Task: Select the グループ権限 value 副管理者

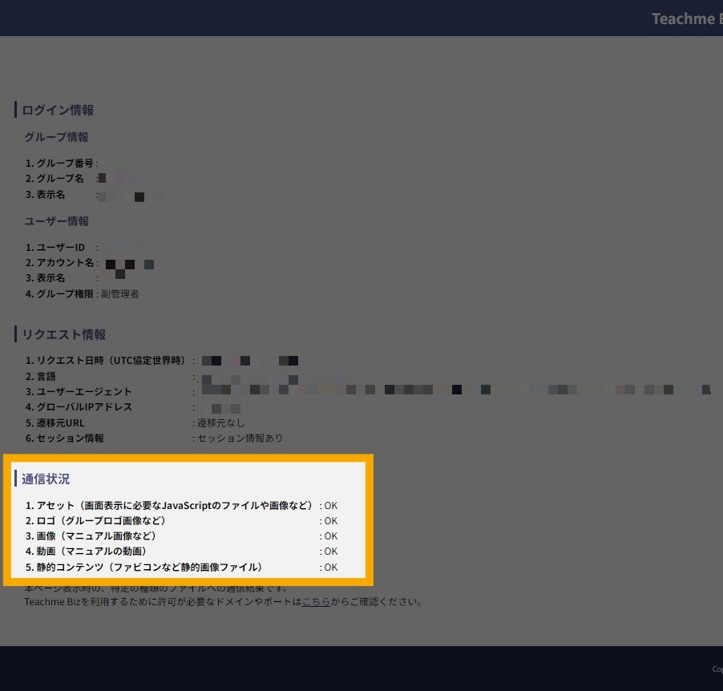Action: click(120, 294)
